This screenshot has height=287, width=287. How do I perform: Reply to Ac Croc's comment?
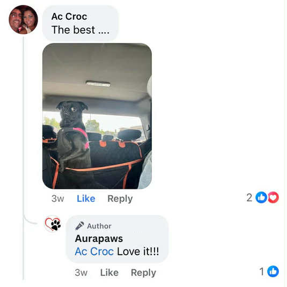tap(120, 199)
